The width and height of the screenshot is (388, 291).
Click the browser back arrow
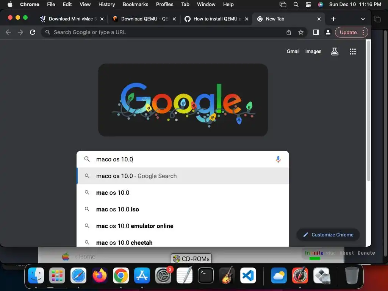8,32
